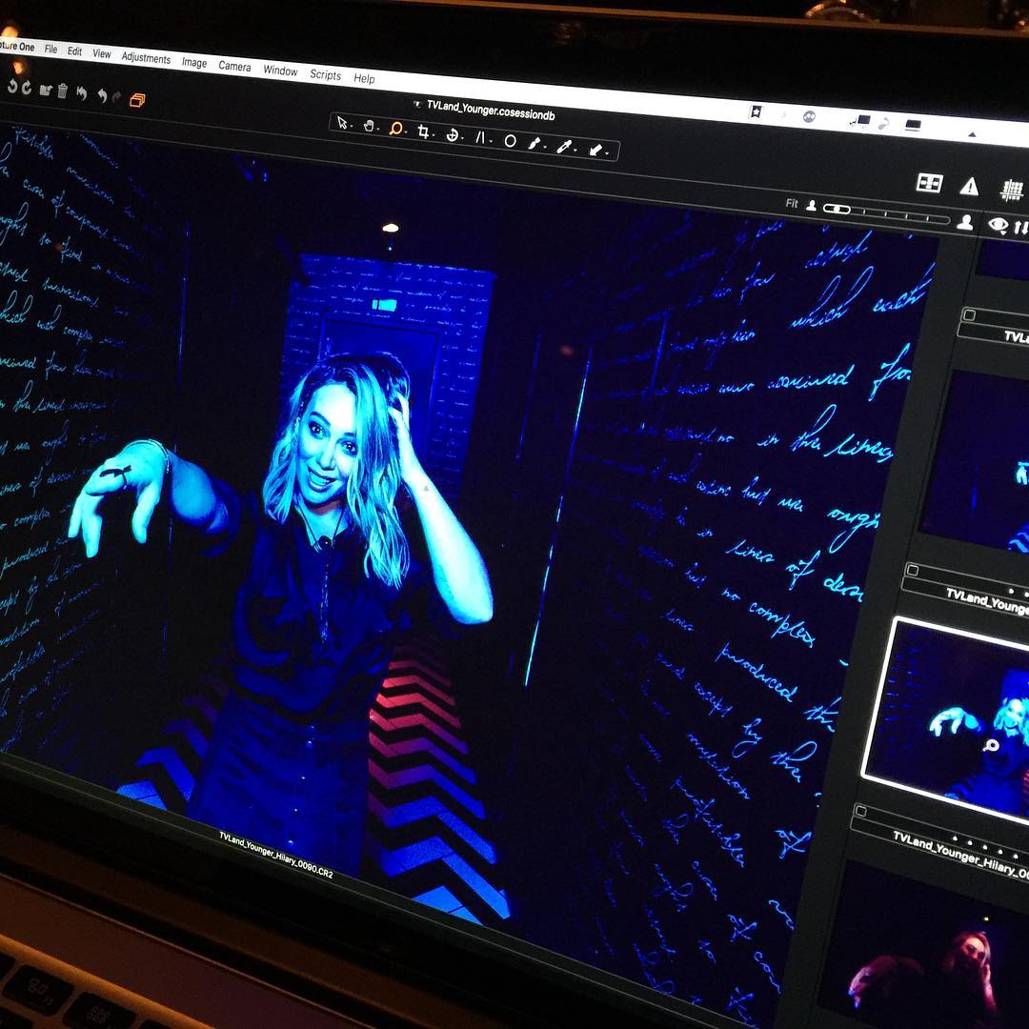Select the Keystone correction tool
1029x1029 pixels.
point(481,139)
